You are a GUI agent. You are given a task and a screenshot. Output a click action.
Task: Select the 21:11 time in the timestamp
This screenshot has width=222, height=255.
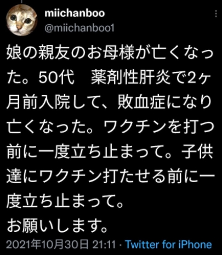tap(104, 245)
